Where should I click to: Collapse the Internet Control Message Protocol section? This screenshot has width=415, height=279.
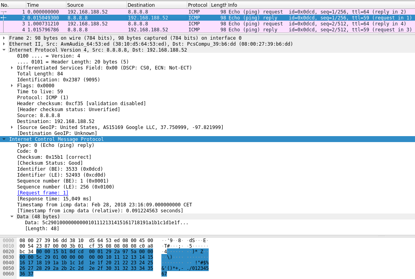click(x=4, y=139)
